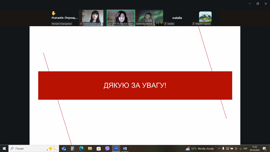Open Microsoft Word in the taskbar
This screenshot has width=270, height=152.
point(125,148)
